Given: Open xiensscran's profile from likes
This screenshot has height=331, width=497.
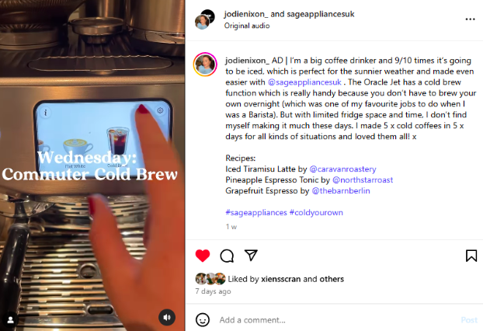Looking at the screenshot, I should click(x=280, y=279).
